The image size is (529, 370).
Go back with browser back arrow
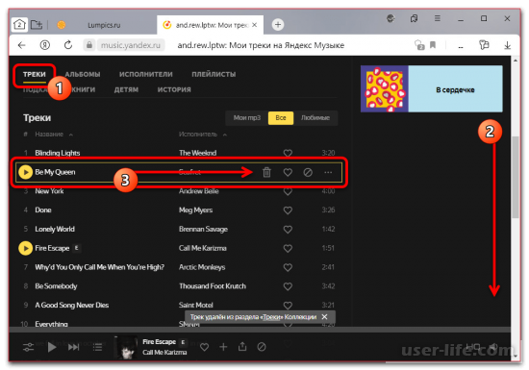tap(21, 45)
